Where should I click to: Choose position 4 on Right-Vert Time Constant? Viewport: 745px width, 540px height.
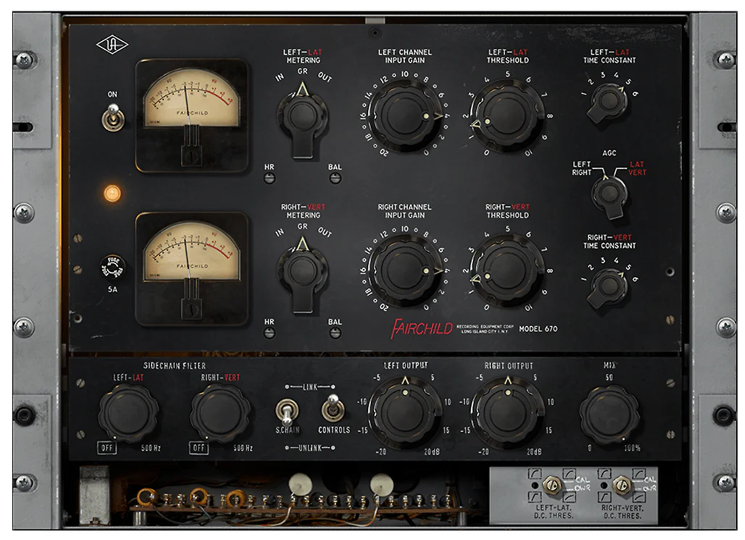coord(616,260)
